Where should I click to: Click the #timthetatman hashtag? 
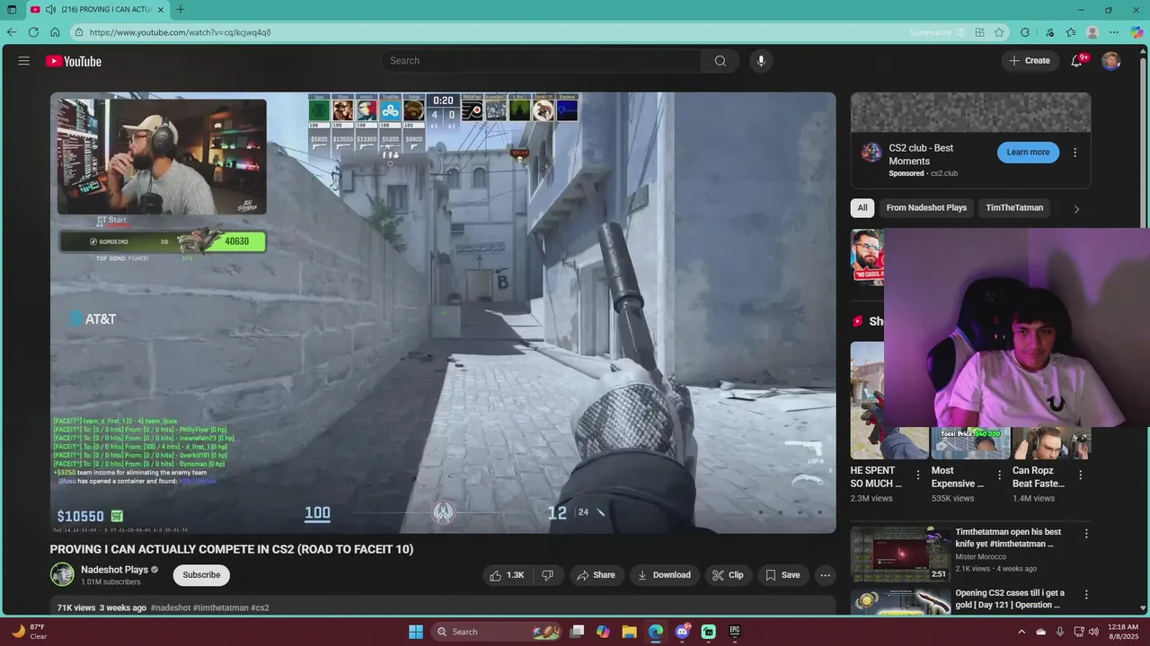click(220, 607)
